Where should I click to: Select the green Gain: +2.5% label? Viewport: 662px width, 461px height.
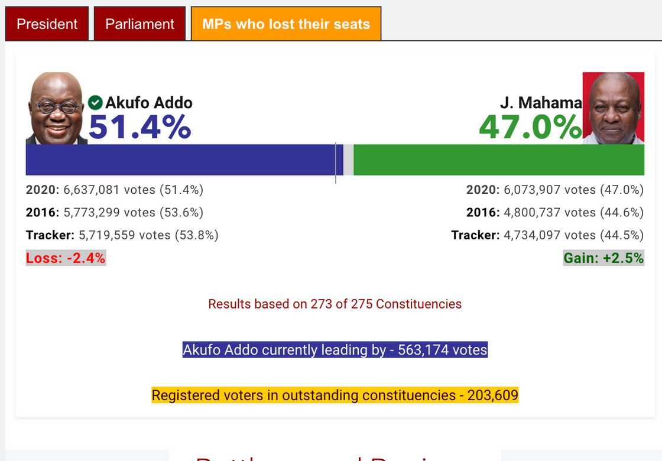603,258
